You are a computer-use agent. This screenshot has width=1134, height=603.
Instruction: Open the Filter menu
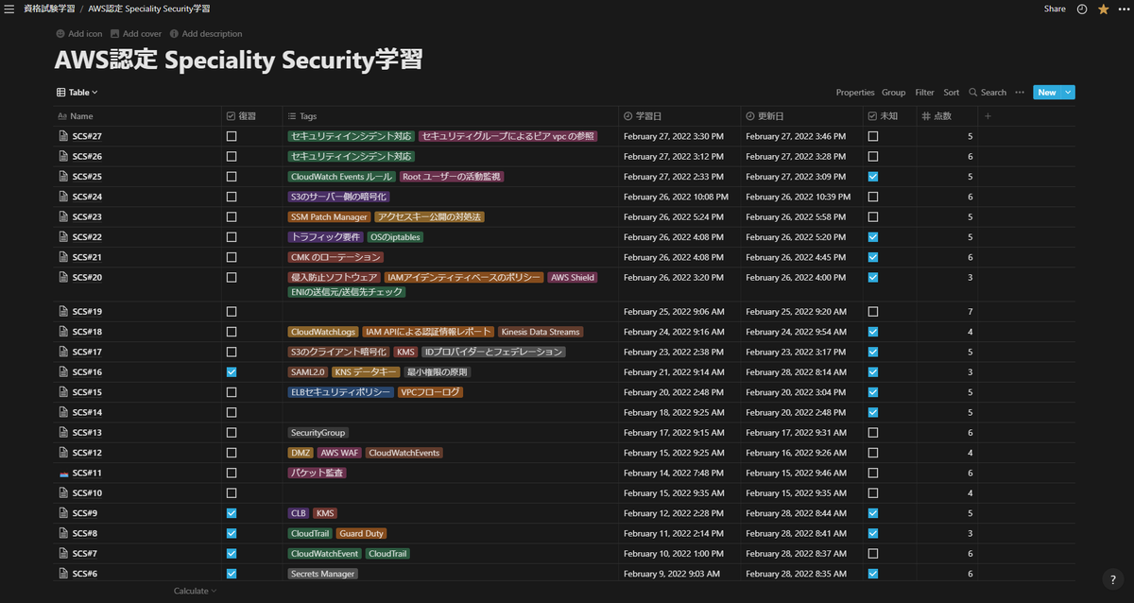(924, 93)
